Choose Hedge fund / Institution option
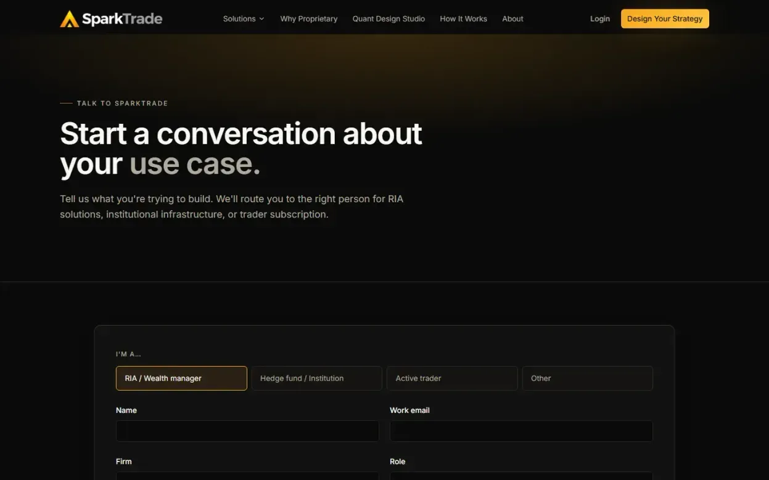This screenshot has height=480, width=769. 317,378
